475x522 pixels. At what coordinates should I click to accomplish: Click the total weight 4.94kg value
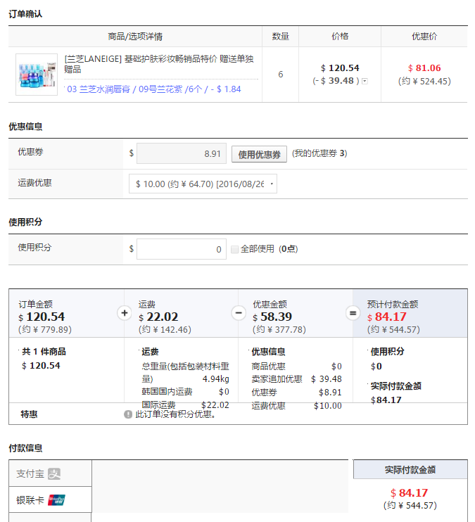pyautogui.click(x=216, y=379)
